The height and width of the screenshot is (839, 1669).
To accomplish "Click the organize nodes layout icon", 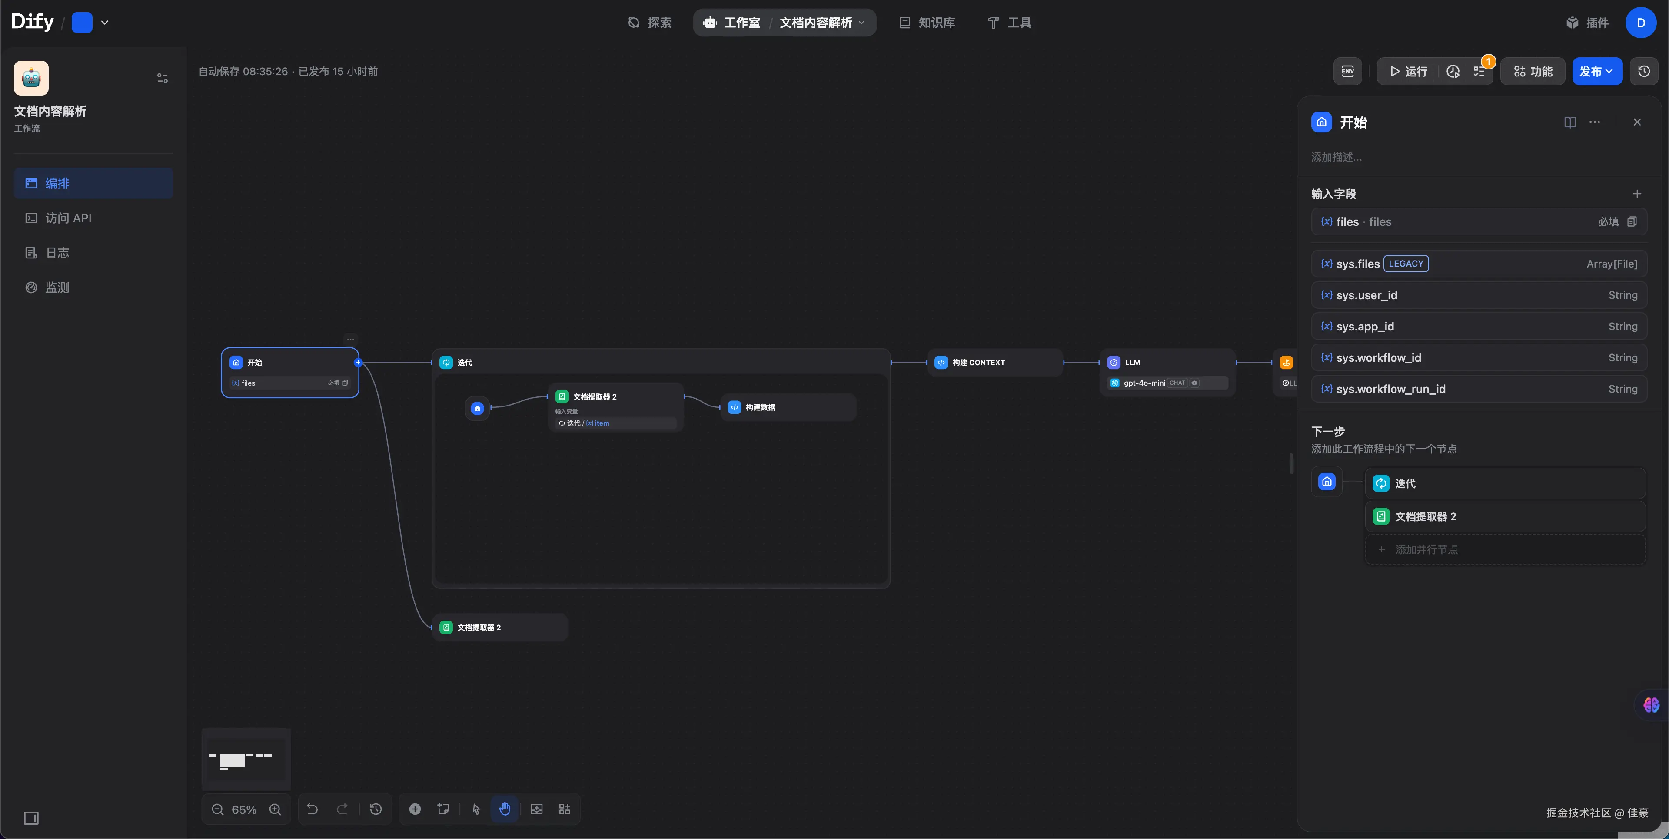I will (x=564, y=809).
